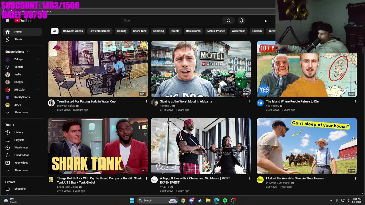The height and width of the screenshot is (205, 365).
Task: Select the Tourism filter chip
Action: (x=257, y=31)
